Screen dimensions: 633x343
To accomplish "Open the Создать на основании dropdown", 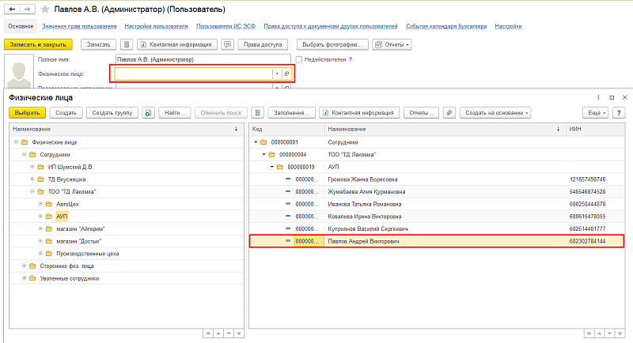I will [x=495, y=113].
